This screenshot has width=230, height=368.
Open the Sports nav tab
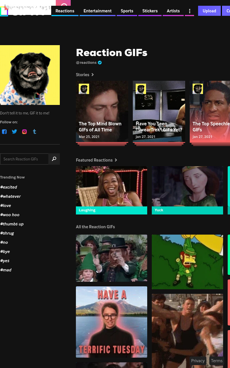[127, 11]
